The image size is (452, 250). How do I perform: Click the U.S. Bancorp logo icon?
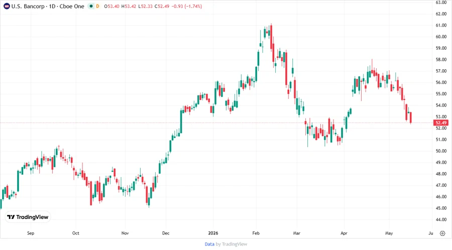(7, 7)
